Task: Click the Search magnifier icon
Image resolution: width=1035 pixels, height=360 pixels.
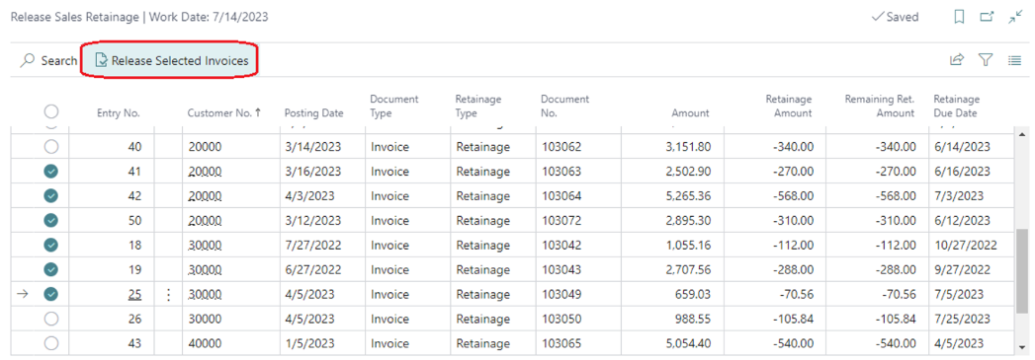Action: pos(27,60)
